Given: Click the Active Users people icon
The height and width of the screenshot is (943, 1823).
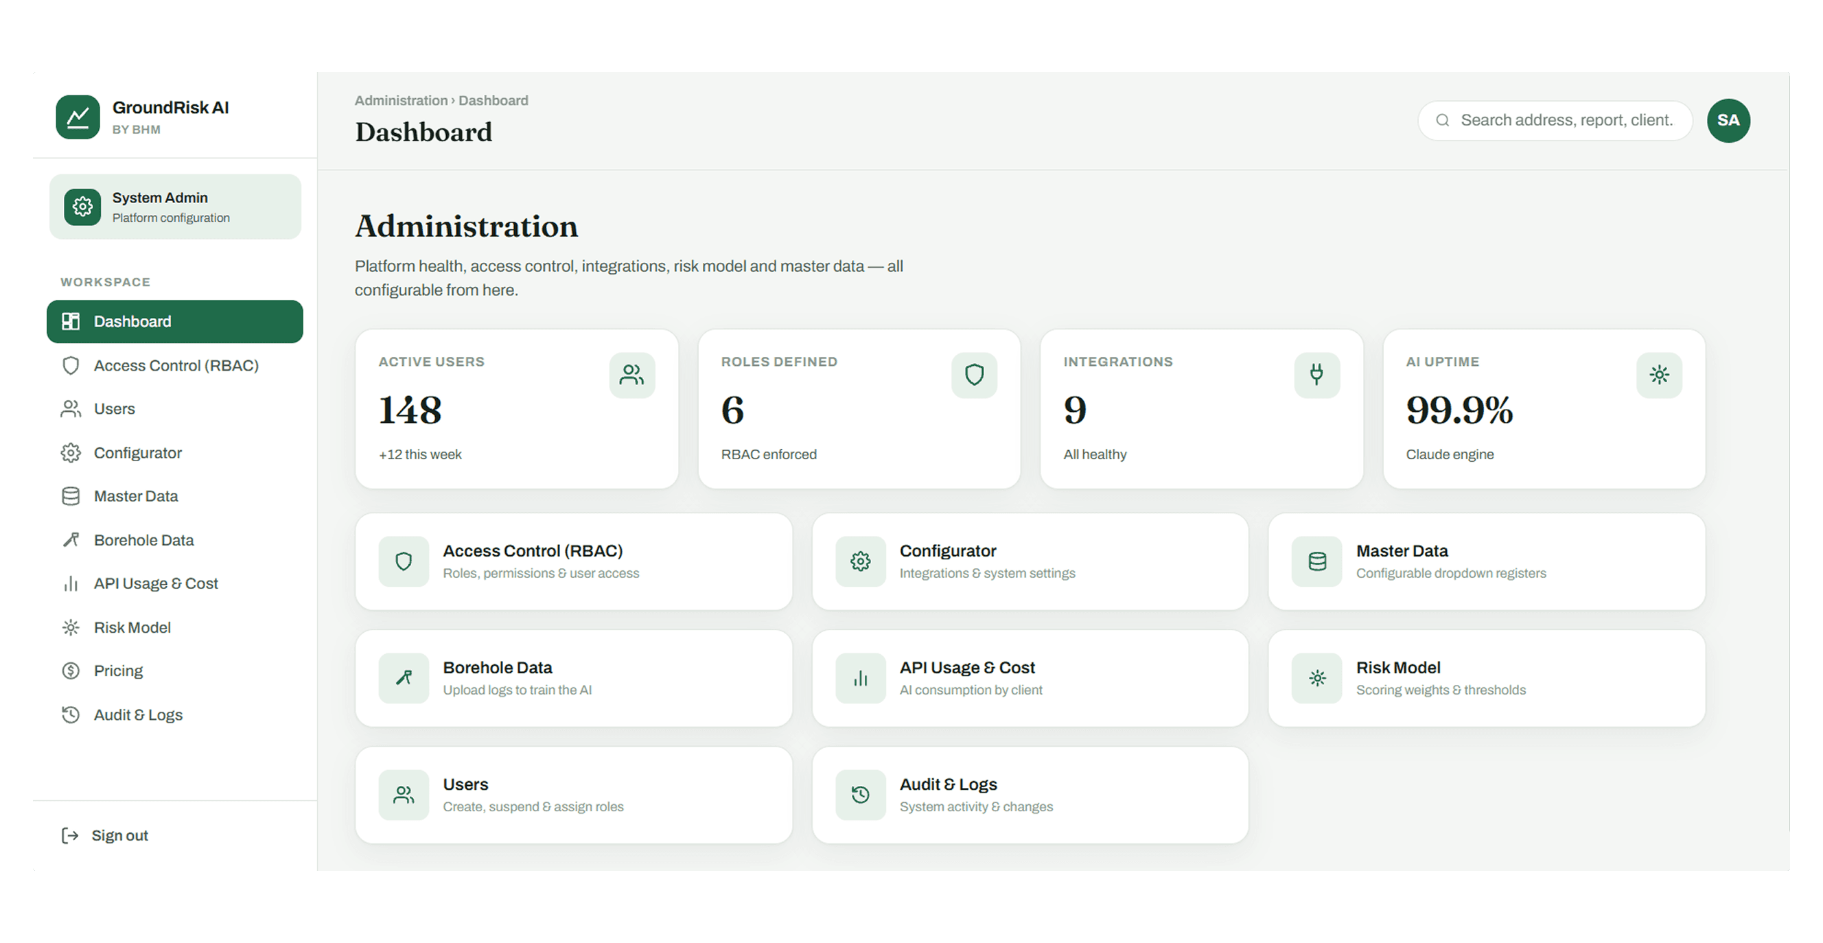Looking at the screenshot, I should pos(632,375).
